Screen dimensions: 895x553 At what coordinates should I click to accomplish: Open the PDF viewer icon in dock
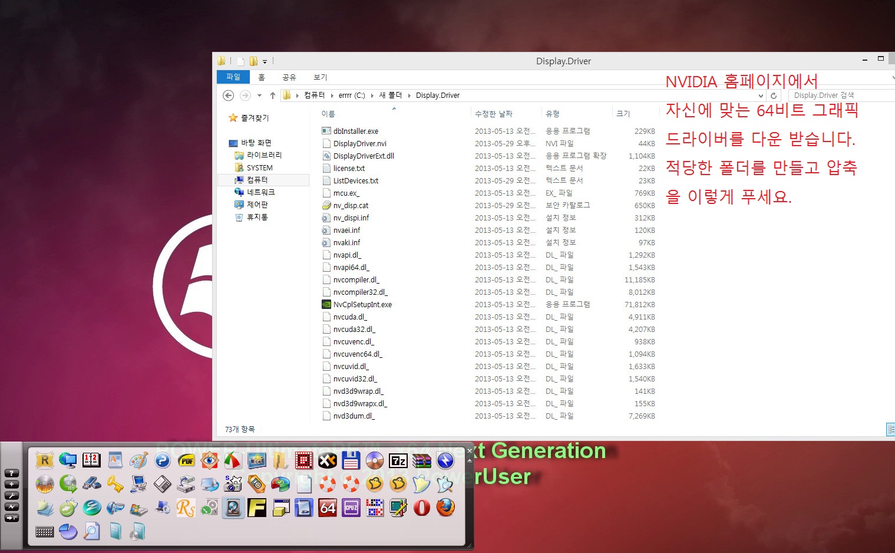[186, 460]
